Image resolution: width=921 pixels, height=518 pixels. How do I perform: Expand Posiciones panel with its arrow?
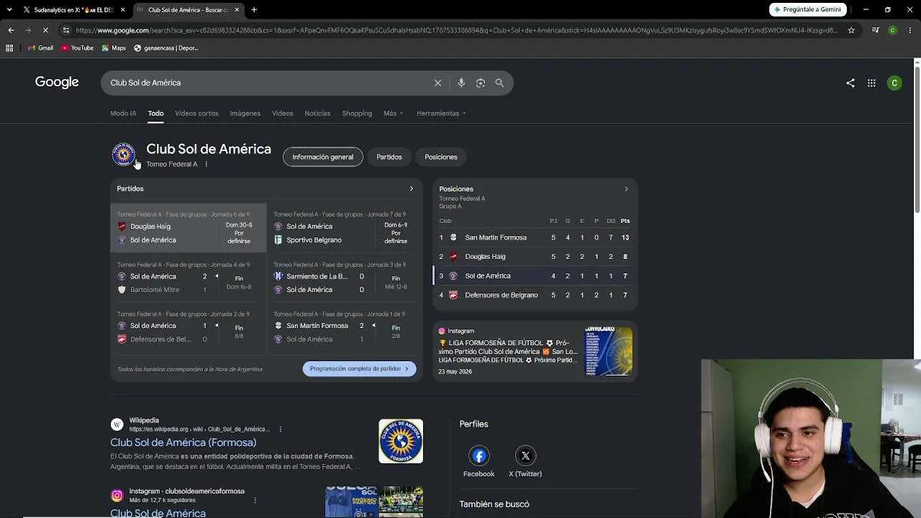pyautogui.click(x=626, y=189)
